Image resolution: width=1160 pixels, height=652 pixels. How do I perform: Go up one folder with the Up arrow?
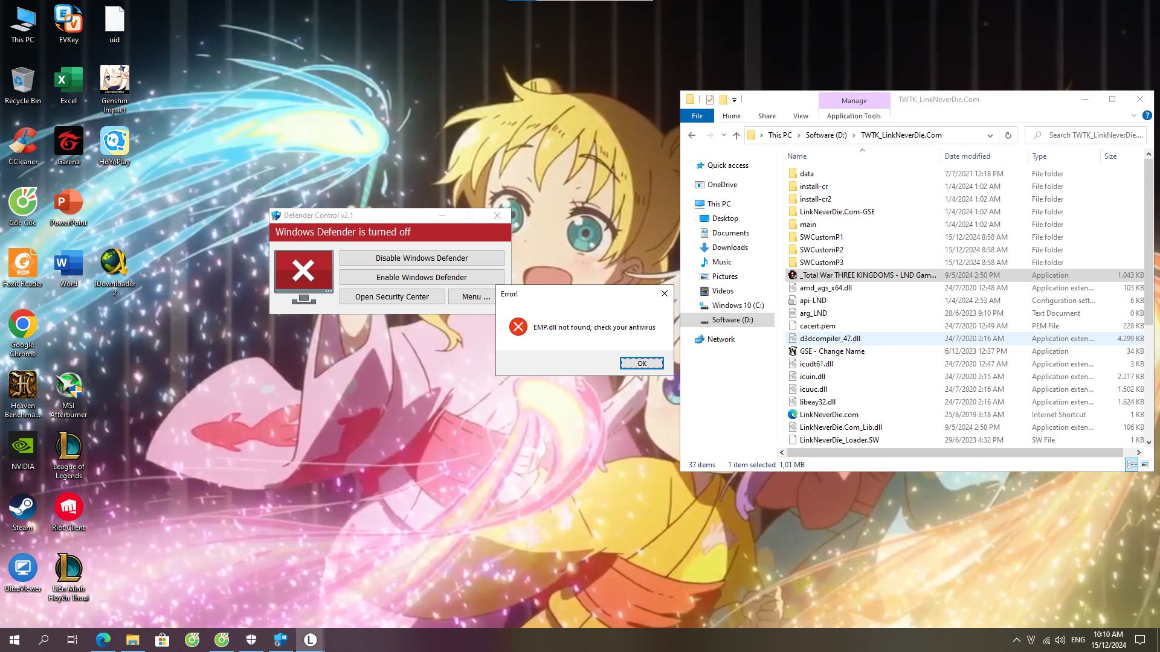click(x=736, y=135)
